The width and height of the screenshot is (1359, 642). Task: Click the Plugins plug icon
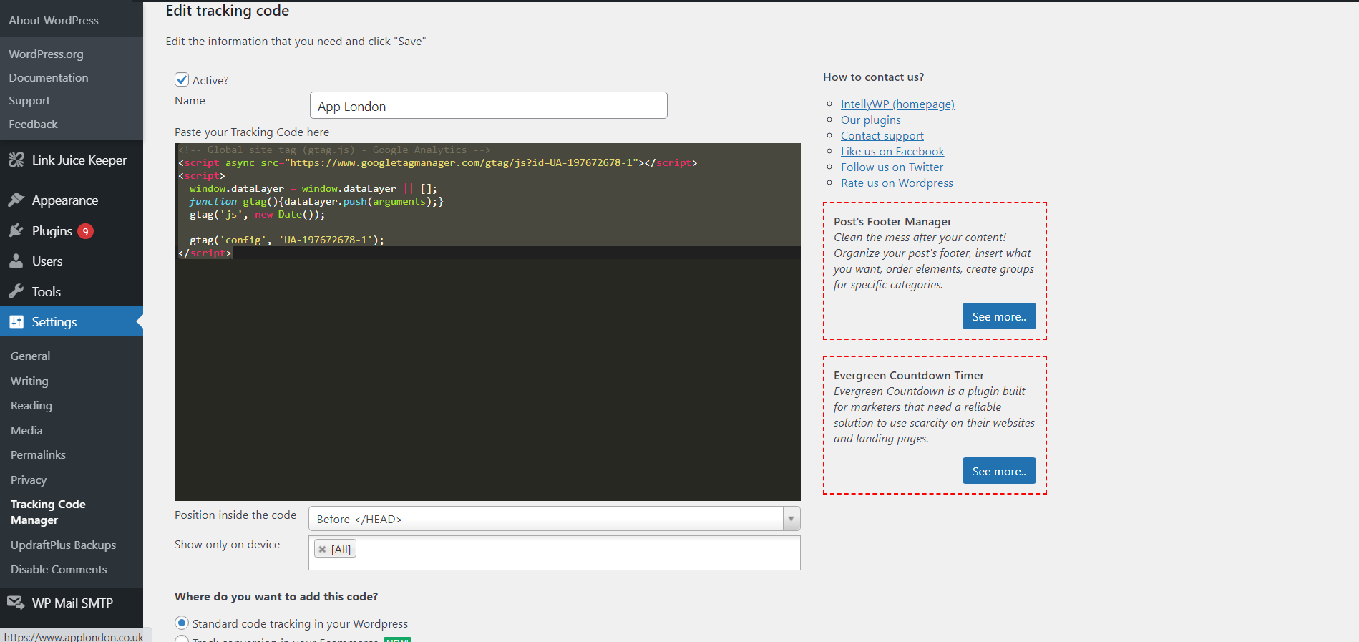point(16,230)
